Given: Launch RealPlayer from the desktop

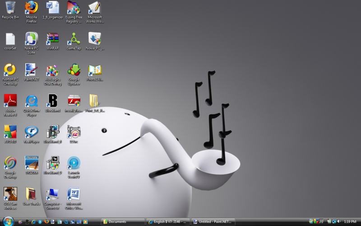Looking at the screenshot, I should point(32,134).
